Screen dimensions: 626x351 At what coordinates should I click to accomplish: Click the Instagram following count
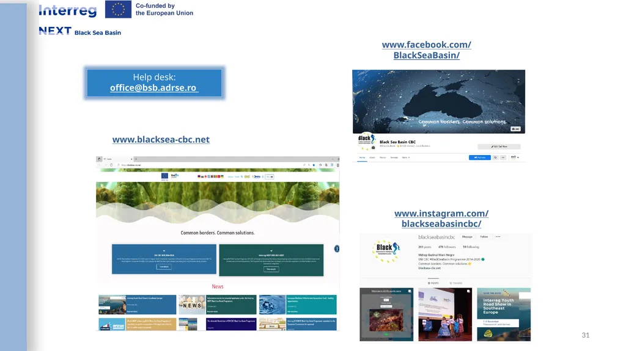pyautogui.click(x=471, y=247)
